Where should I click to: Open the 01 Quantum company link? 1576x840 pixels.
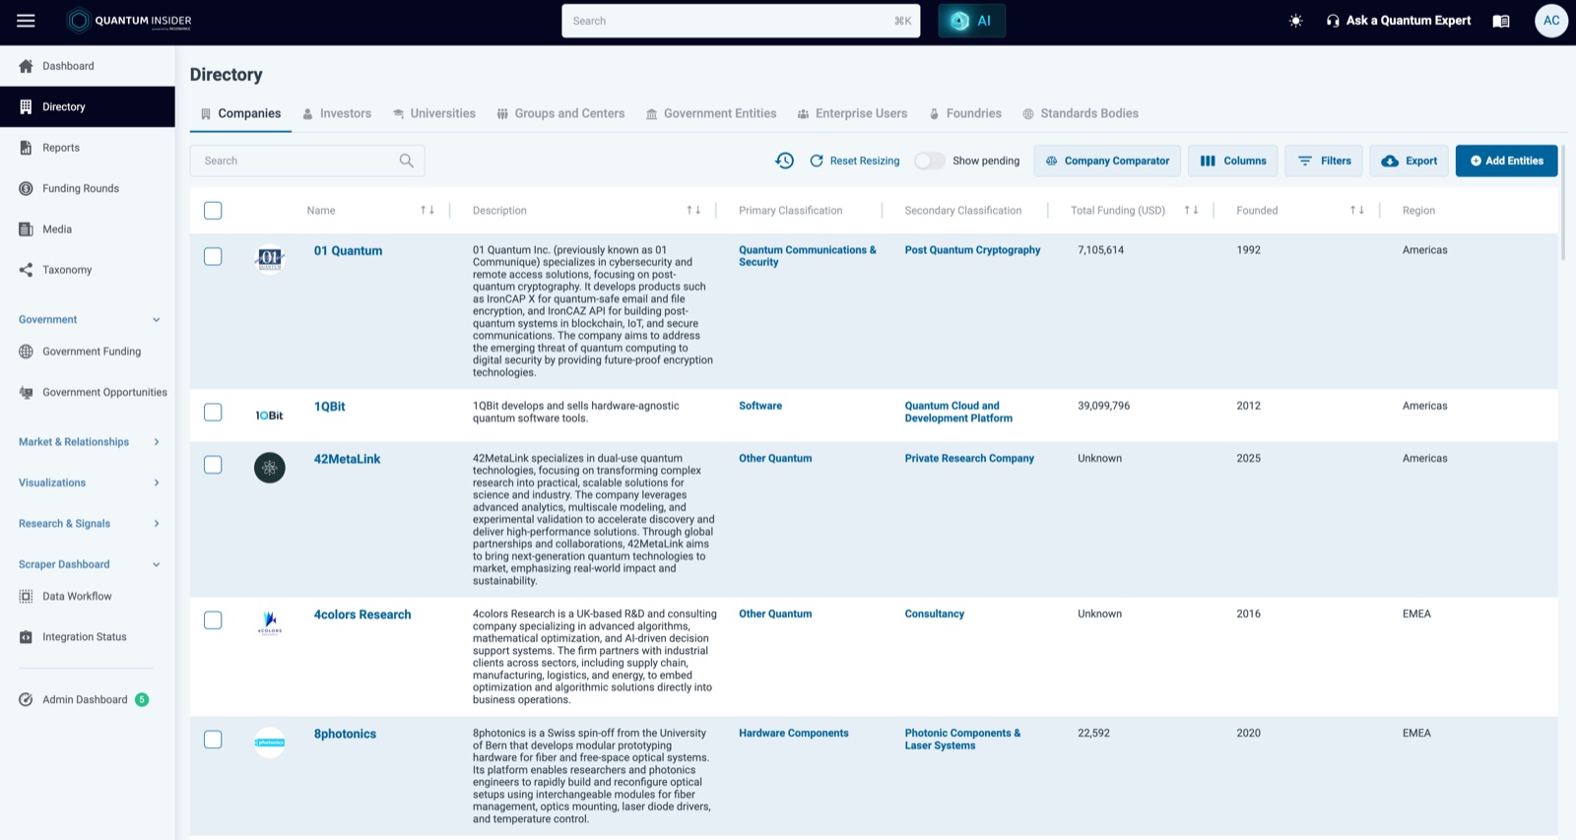pyautogui.click(x=348, y=251)
